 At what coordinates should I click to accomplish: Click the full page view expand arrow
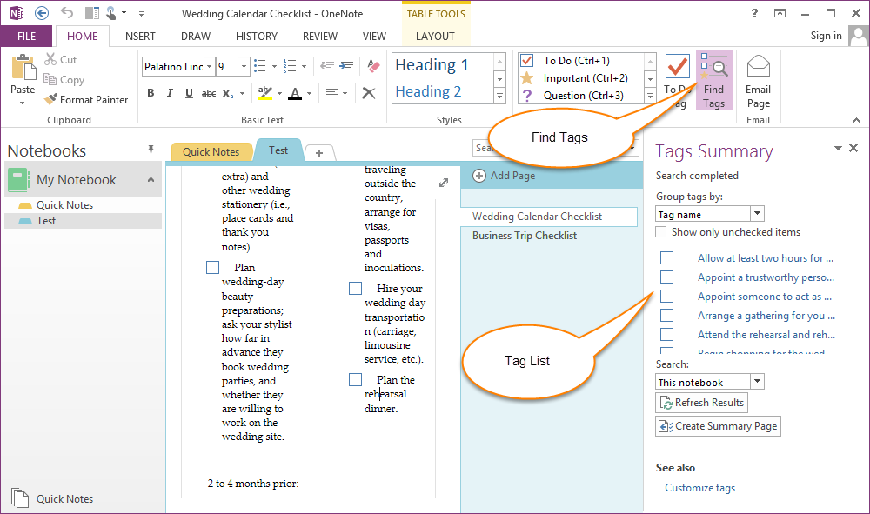444,183
